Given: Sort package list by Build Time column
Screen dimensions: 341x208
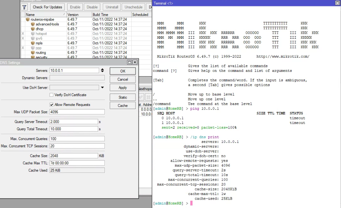Looking at the screenshot, I should coord(112,14).
